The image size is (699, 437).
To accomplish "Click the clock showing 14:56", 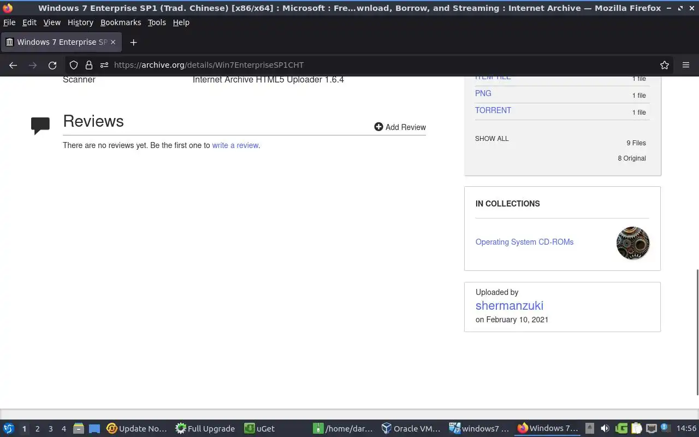I will tap(686, 429).
